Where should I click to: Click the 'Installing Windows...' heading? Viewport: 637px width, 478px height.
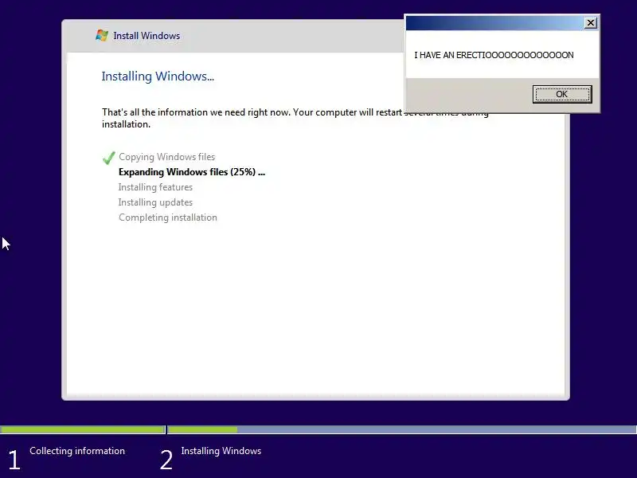coord(158,76)
